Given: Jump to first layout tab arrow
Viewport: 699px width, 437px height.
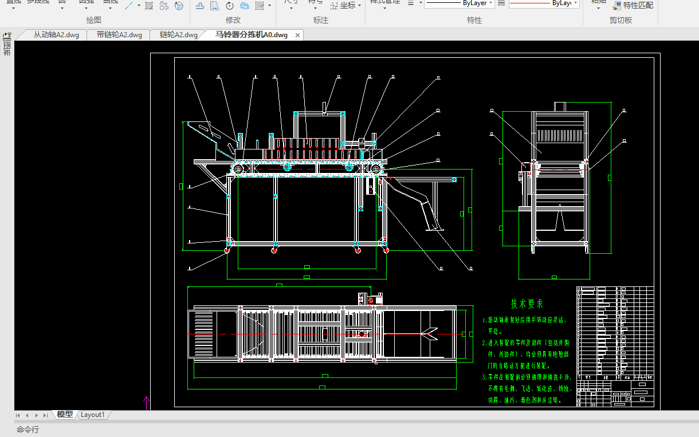Looking at the screenshot, I should click(18, 415).
